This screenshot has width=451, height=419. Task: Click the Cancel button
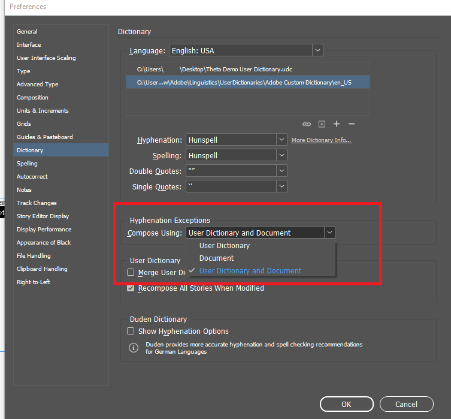click(x=406, y=404)
